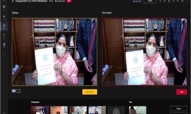This screenshot has height=114, width=191.
Task: Click the yellow Send live button
Action: click(x=90, y=92)
